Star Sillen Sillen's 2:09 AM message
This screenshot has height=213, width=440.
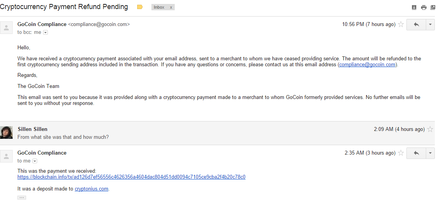[430, 129]
